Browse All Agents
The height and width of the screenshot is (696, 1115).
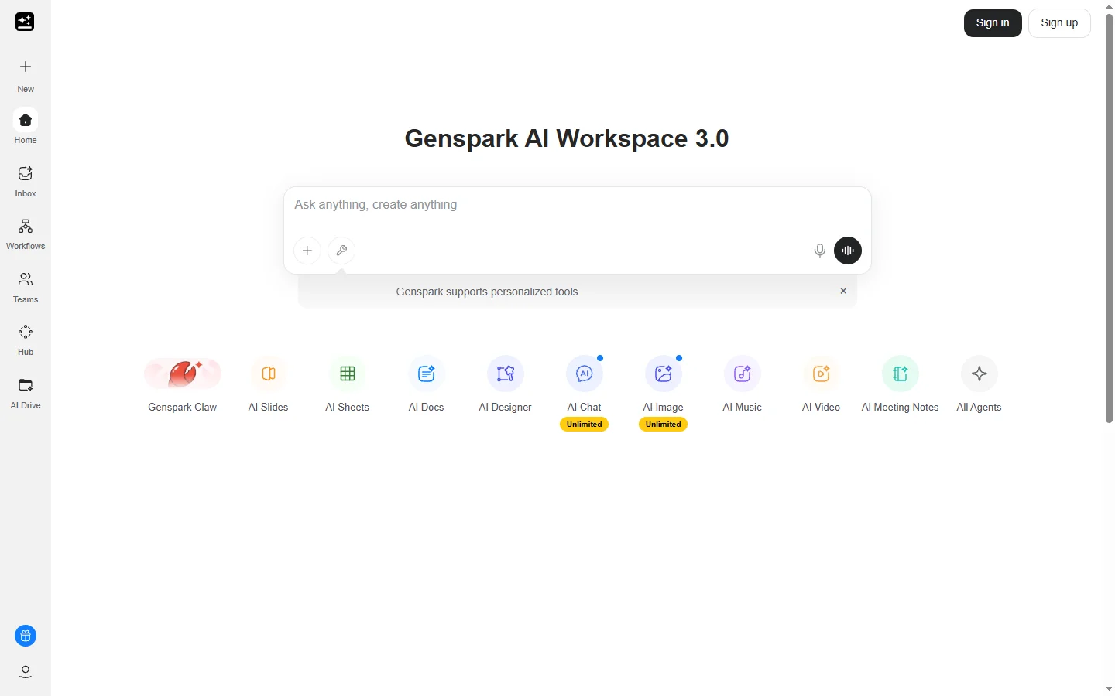pyautogui.click(x=979, y=384)
